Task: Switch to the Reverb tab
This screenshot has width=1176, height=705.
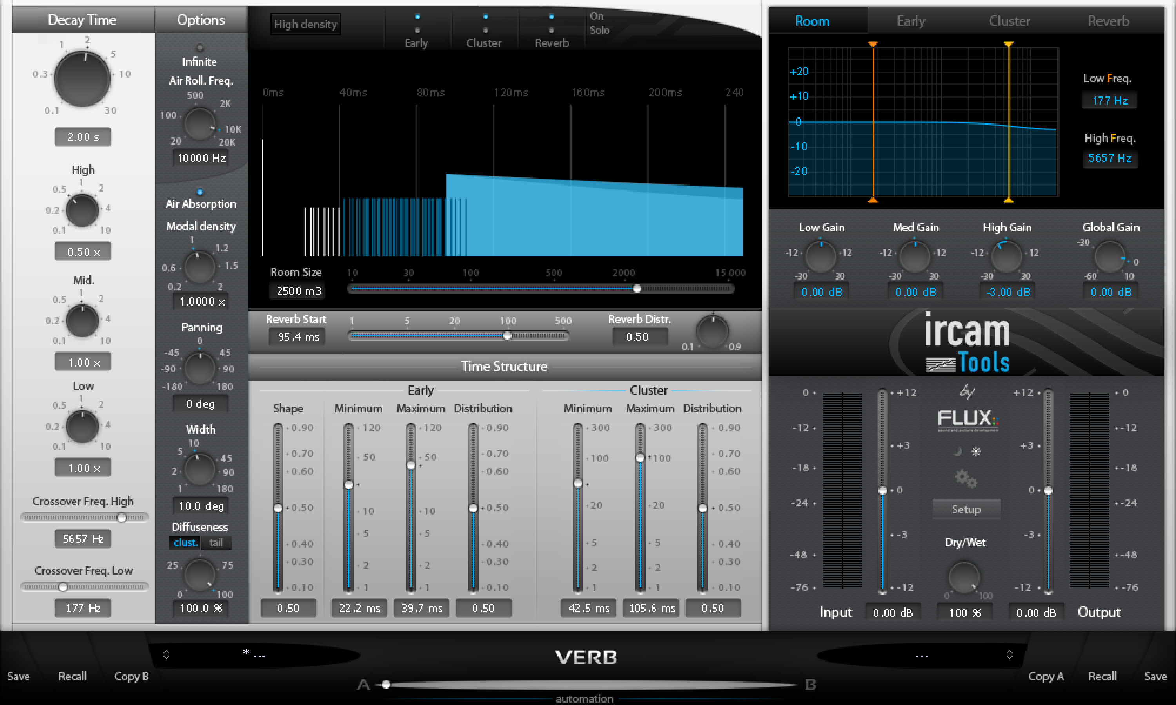Action: 1108,21
